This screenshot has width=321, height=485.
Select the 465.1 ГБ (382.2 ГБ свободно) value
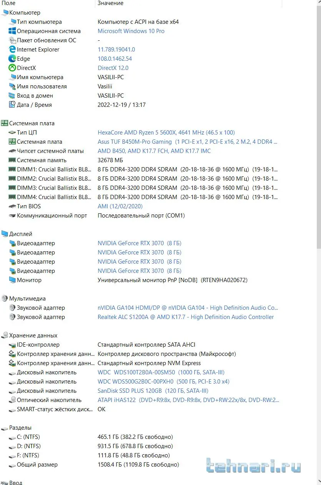(x=135, y=437)
